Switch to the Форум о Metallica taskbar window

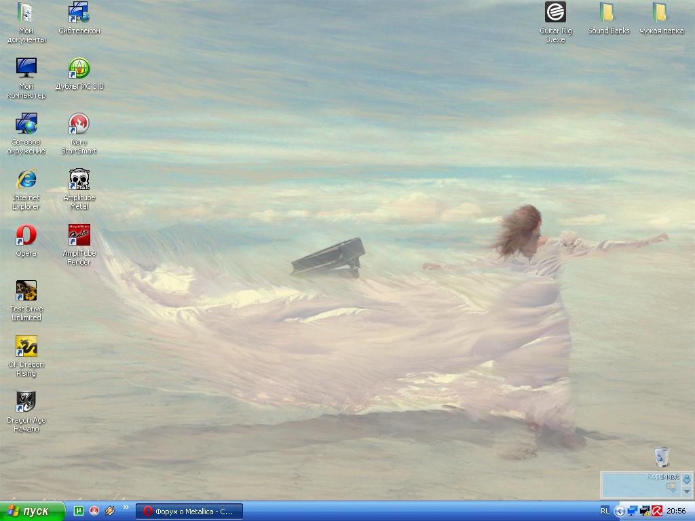click(x=189, y=512)
